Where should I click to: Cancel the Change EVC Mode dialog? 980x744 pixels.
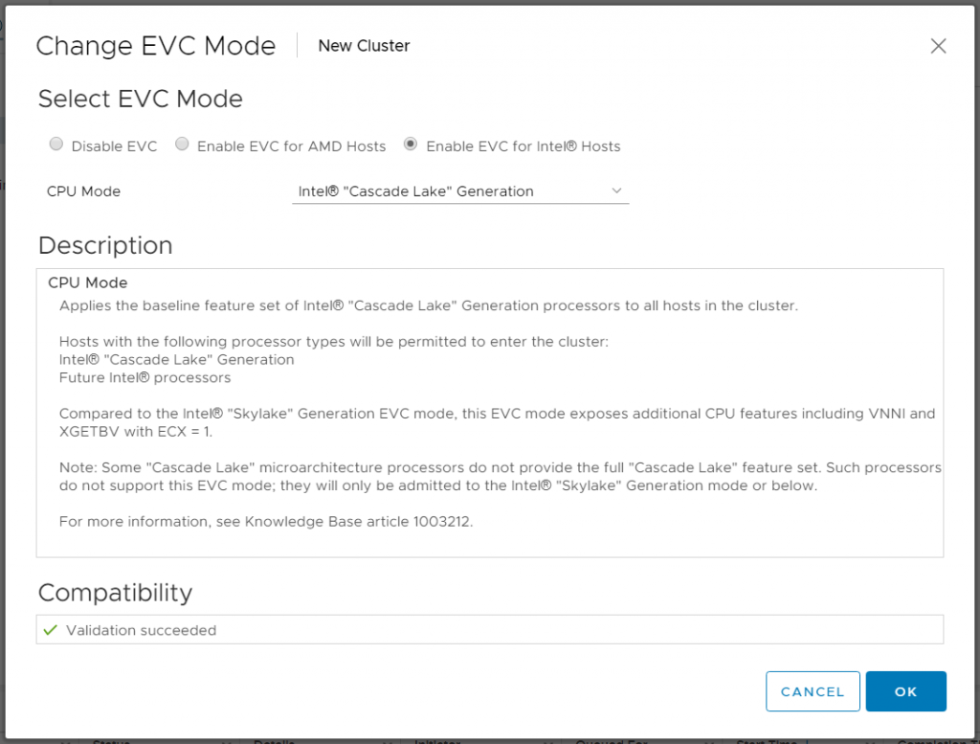(813, 690)
